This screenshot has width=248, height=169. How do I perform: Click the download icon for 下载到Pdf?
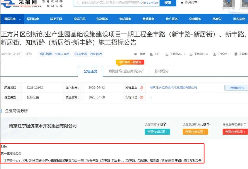(x=214, y=54)
